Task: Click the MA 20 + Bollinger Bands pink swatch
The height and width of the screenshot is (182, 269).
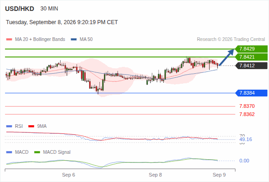Action: pos(9,40)
